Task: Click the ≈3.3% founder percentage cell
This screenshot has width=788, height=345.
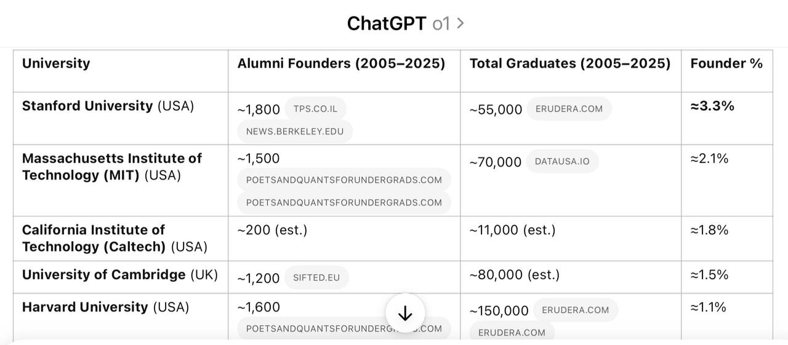Action: [x=727, y=119]
